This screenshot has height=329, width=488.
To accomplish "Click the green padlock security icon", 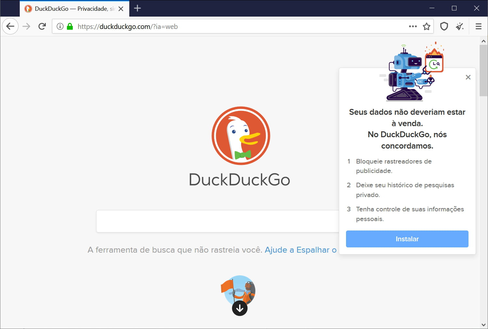I will click(70, 26).
